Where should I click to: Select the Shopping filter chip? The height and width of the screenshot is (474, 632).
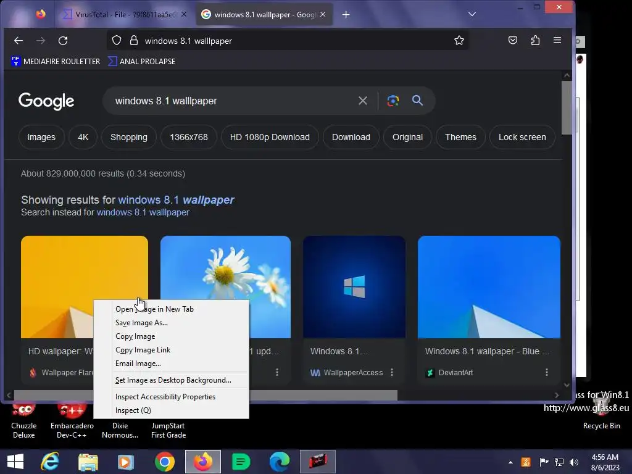(129, 137)
